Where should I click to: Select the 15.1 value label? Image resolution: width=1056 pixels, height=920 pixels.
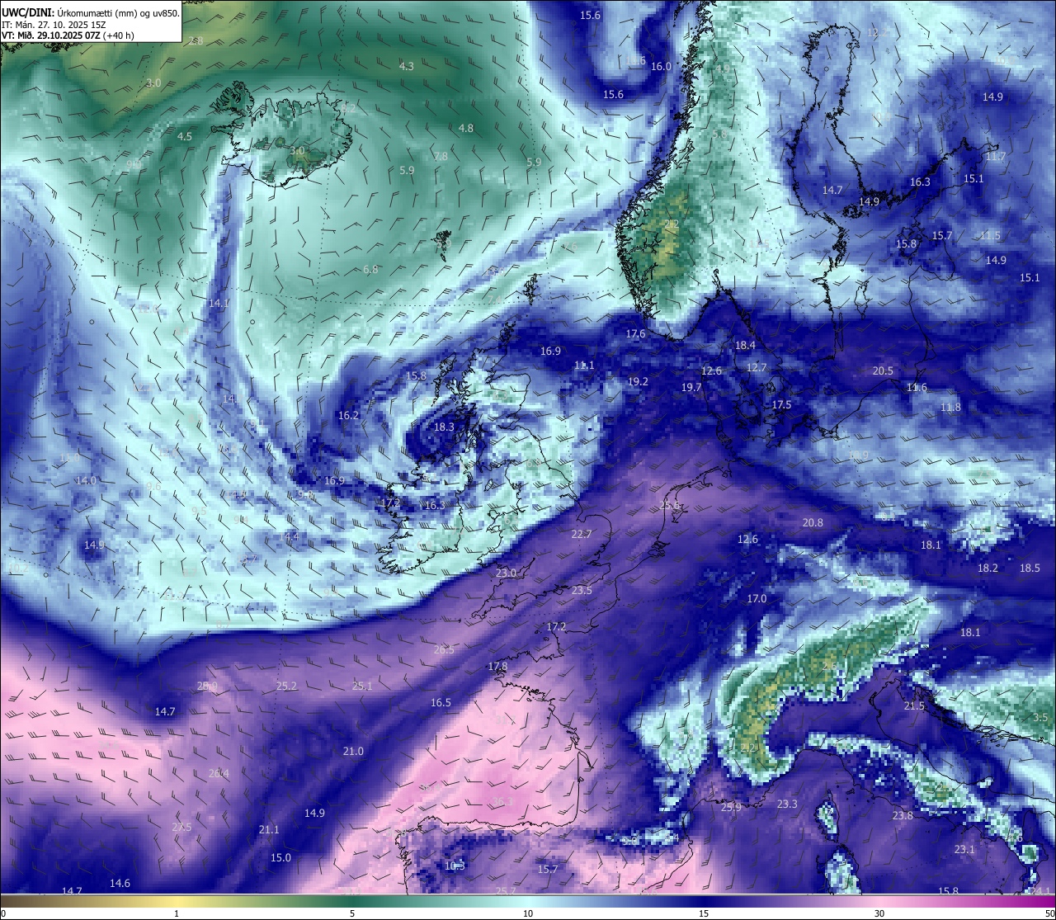[973, 178]
